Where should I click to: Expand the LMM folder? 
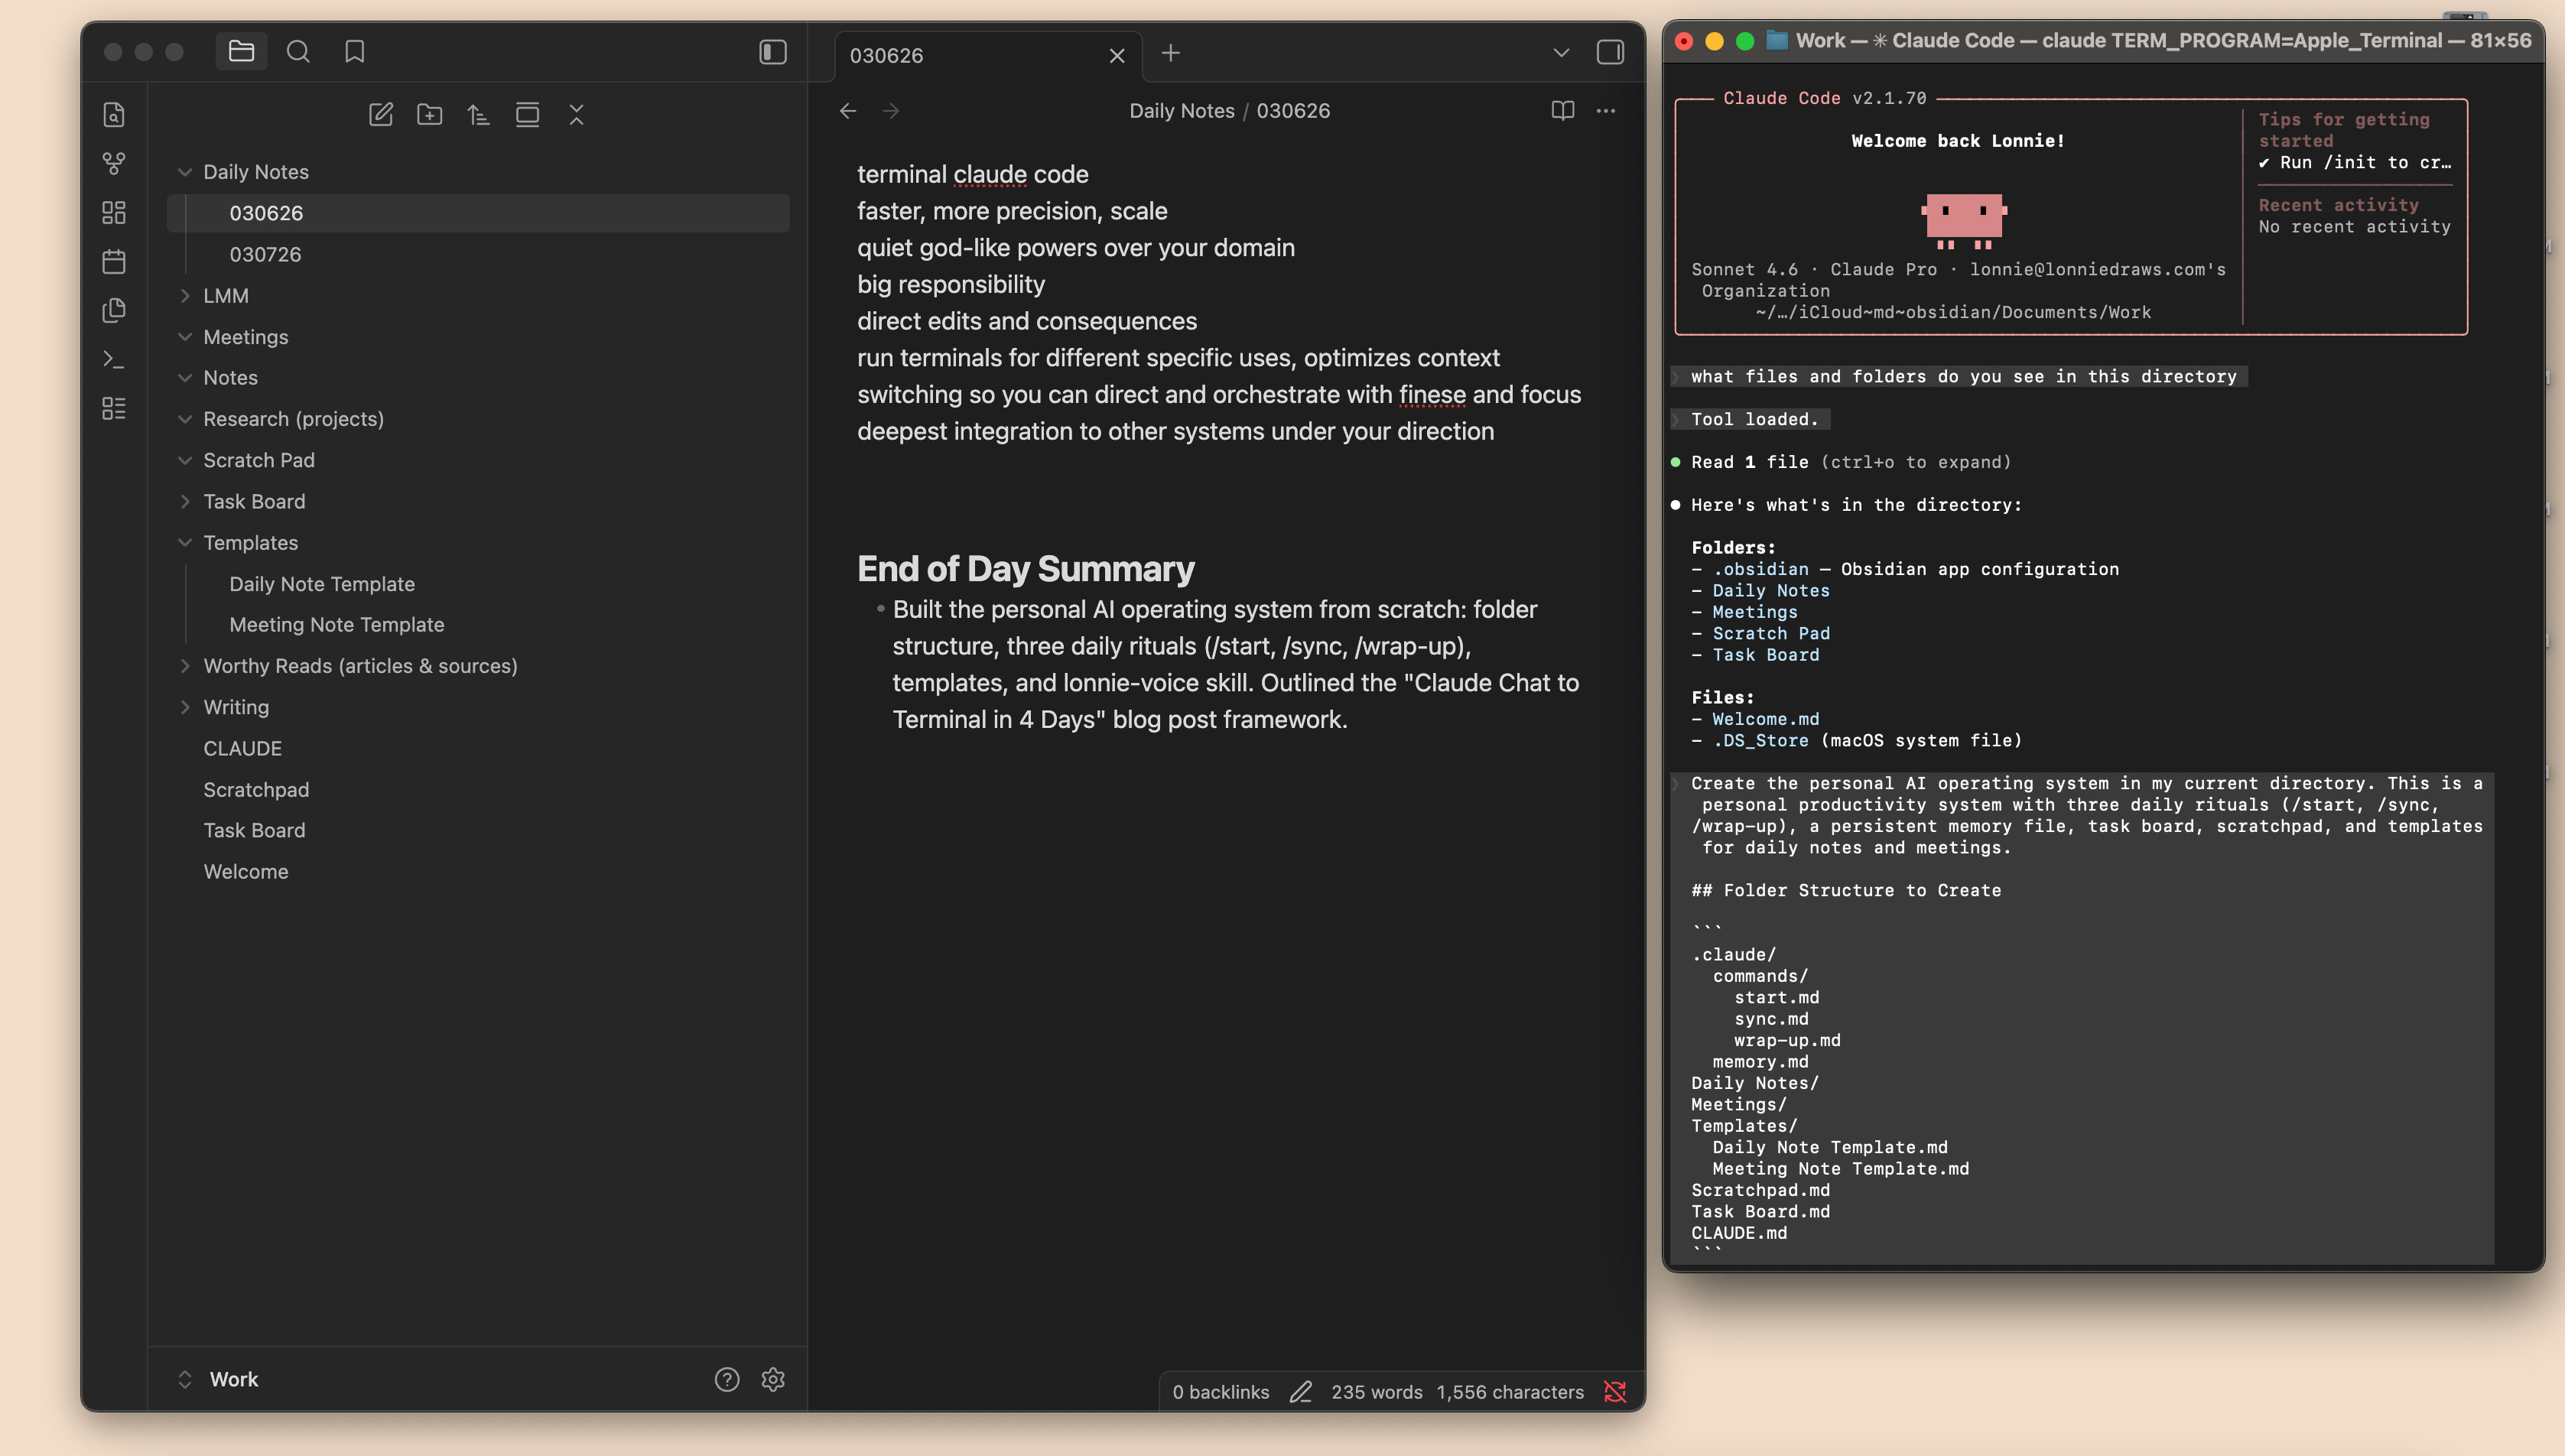pos(185,296)
